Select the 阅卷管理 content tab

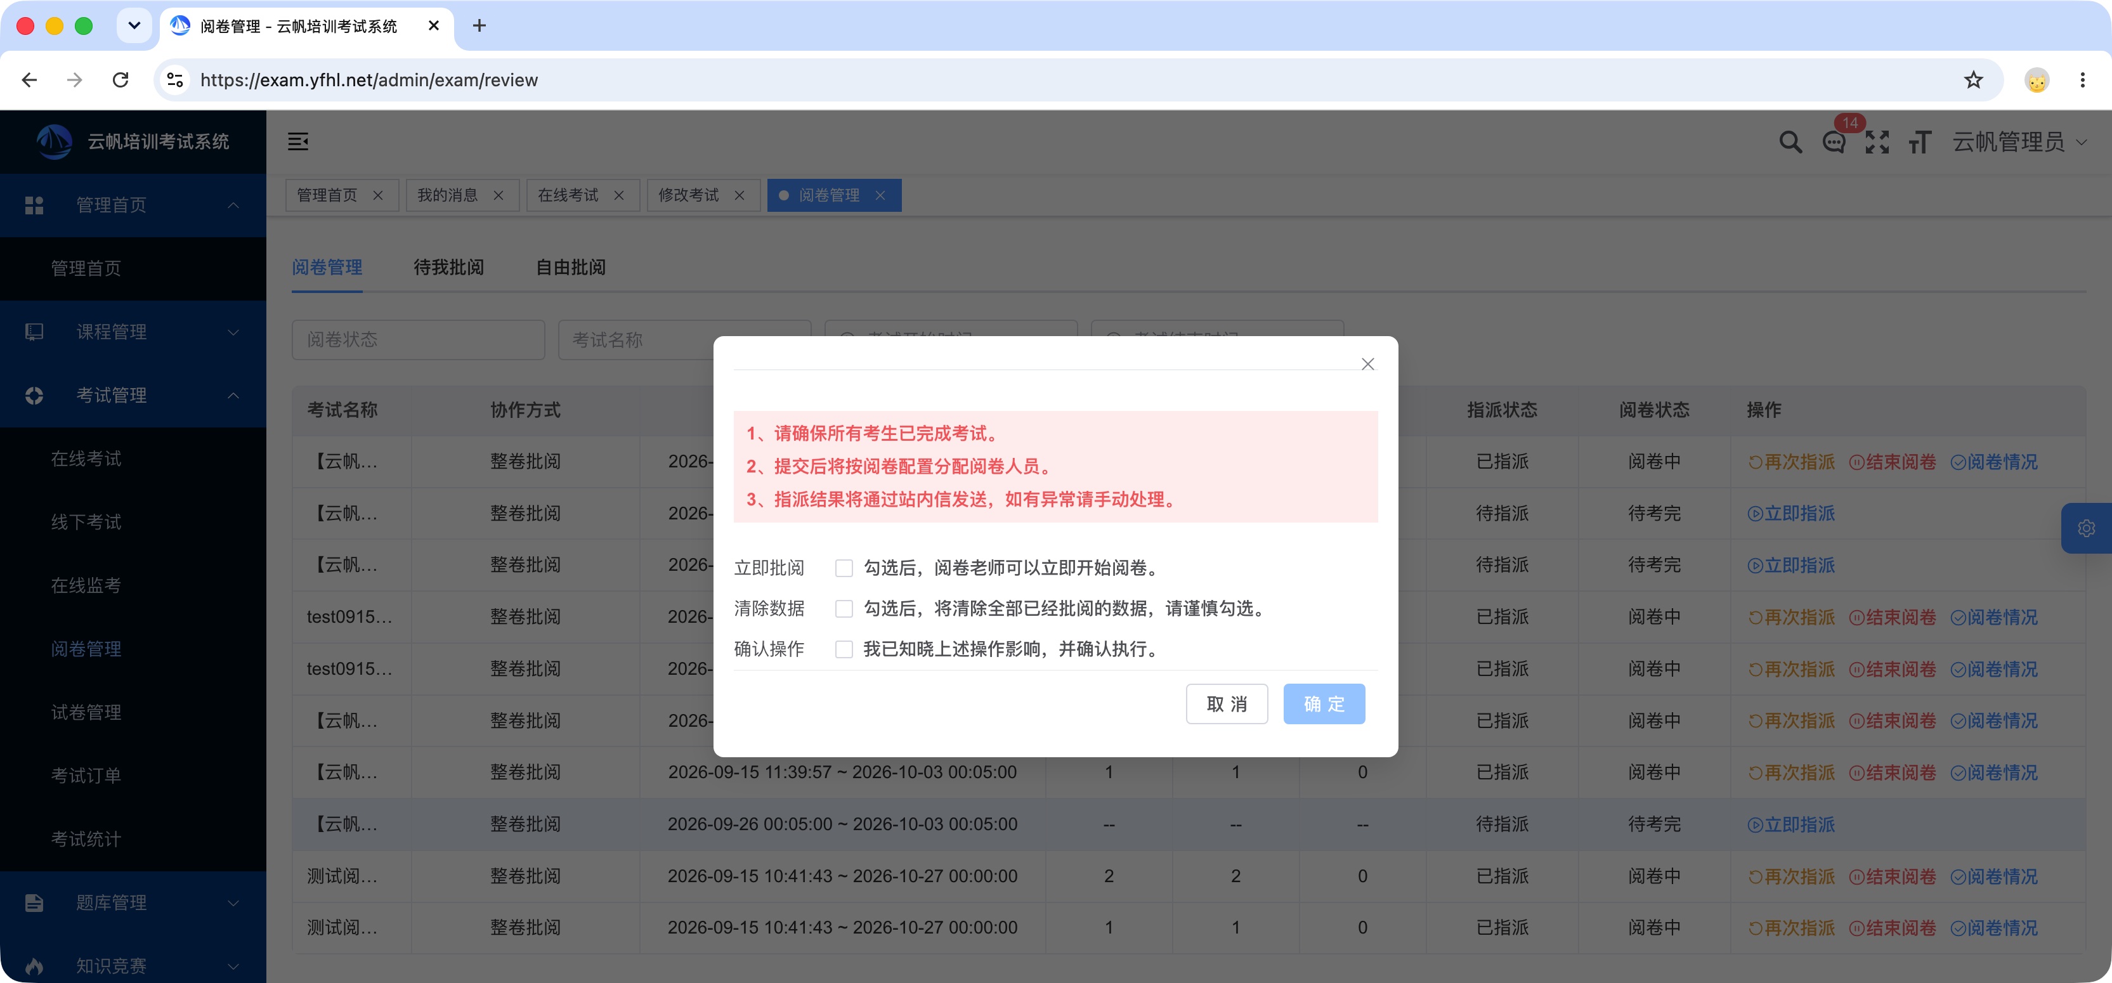[x=327, y=267]
